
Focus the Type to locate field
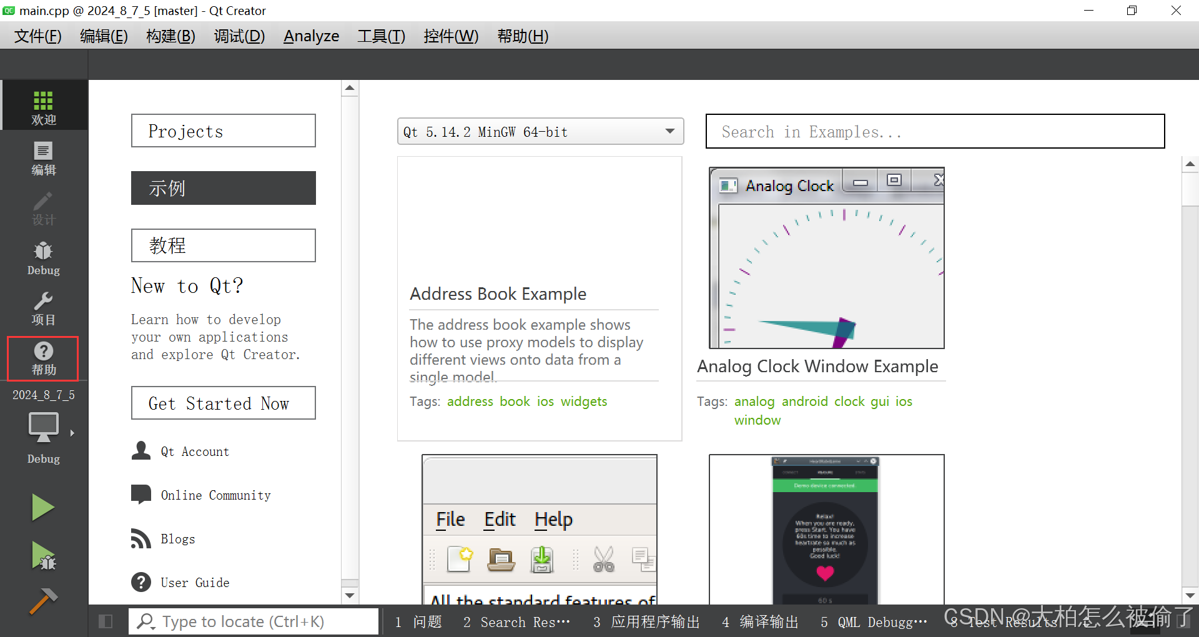tap(254, 621)
